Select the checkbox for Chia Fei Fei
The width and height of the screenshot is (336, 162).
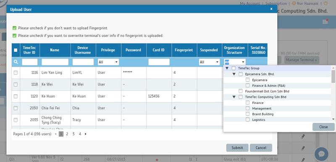pyautogui.click(x=16, y=108)
